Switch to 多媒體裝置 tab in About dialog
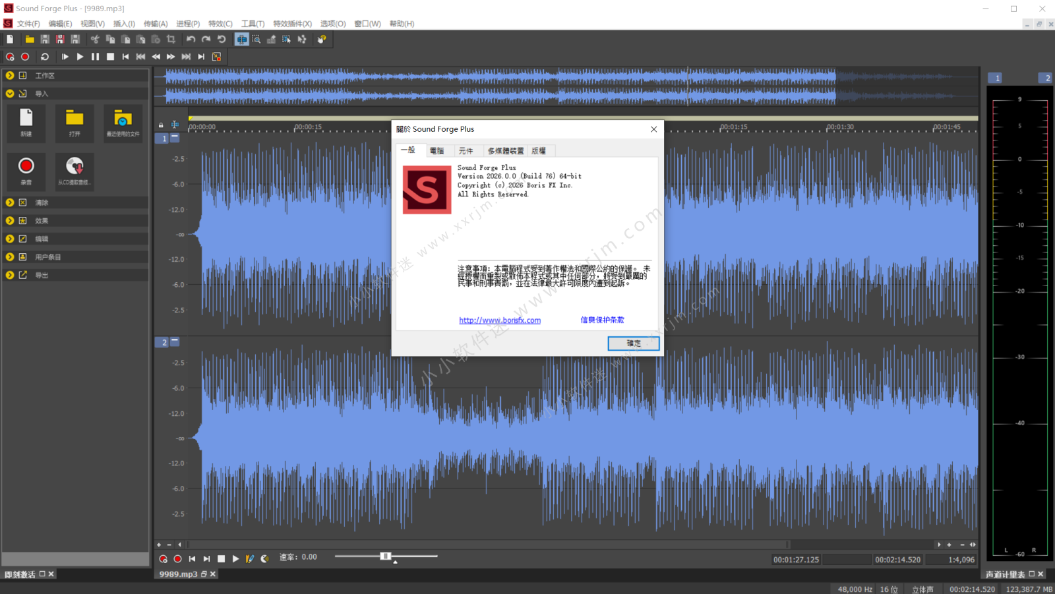The image size is (1055, 594). click(x=506, y=151)
